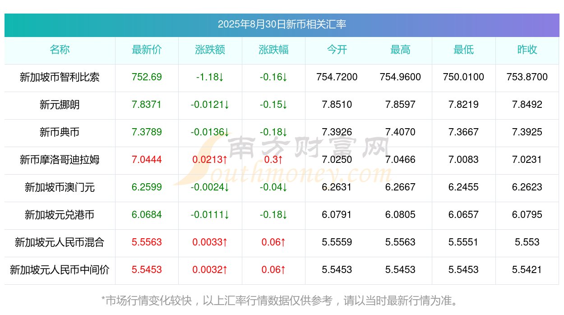Click 0.06↑ in 新加坡元人民币混合 row
The width and height of the screenshot is (564, 315).
click(273, 242)
